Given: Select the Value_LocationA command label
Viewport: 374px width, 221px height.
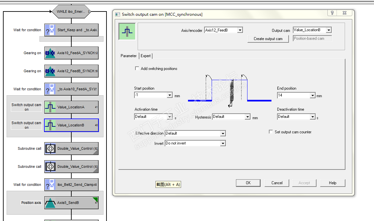Looking at the screenshot, I should pos(71,107).
